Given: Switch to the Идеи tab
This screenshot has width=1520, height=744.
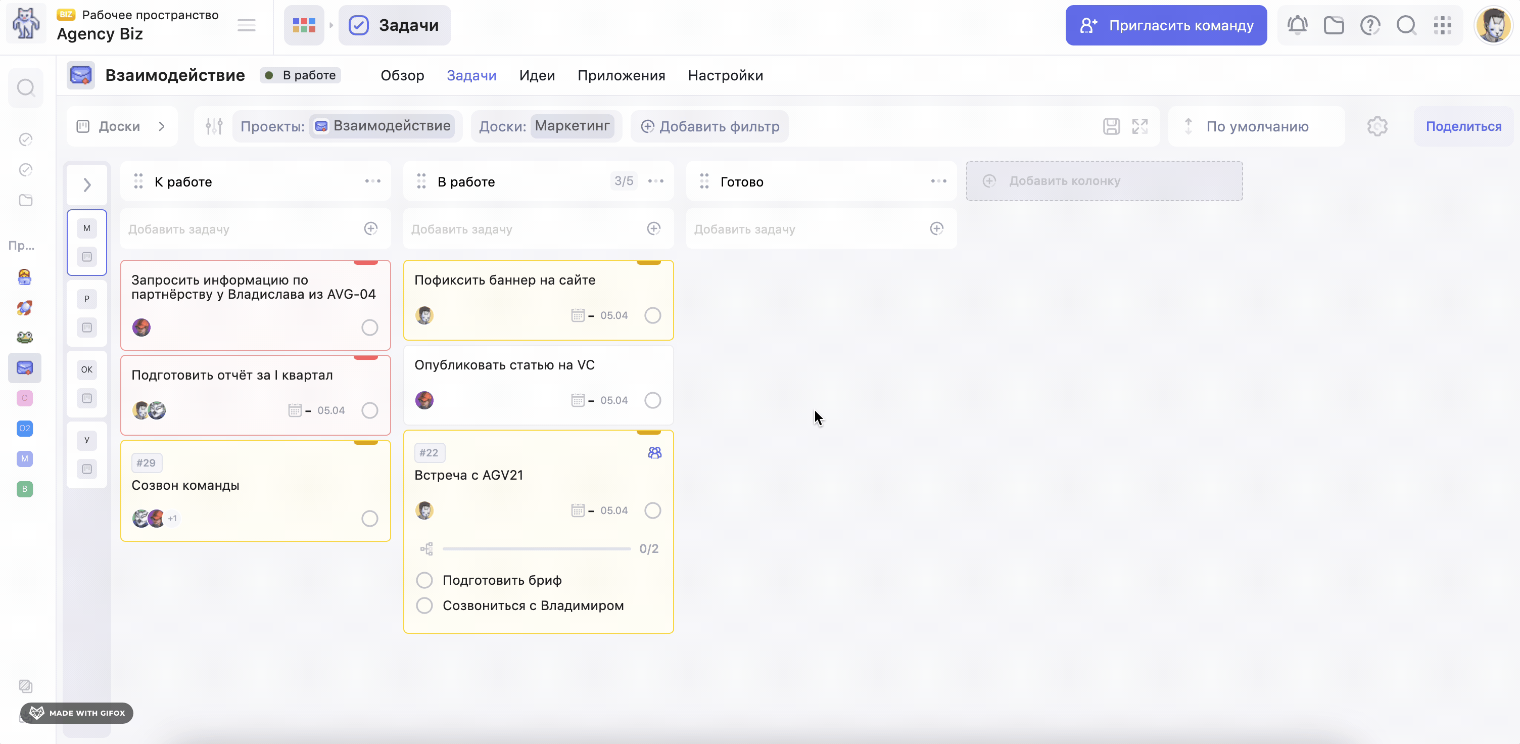Looking at the screenshot, I should tap(537, 75).
